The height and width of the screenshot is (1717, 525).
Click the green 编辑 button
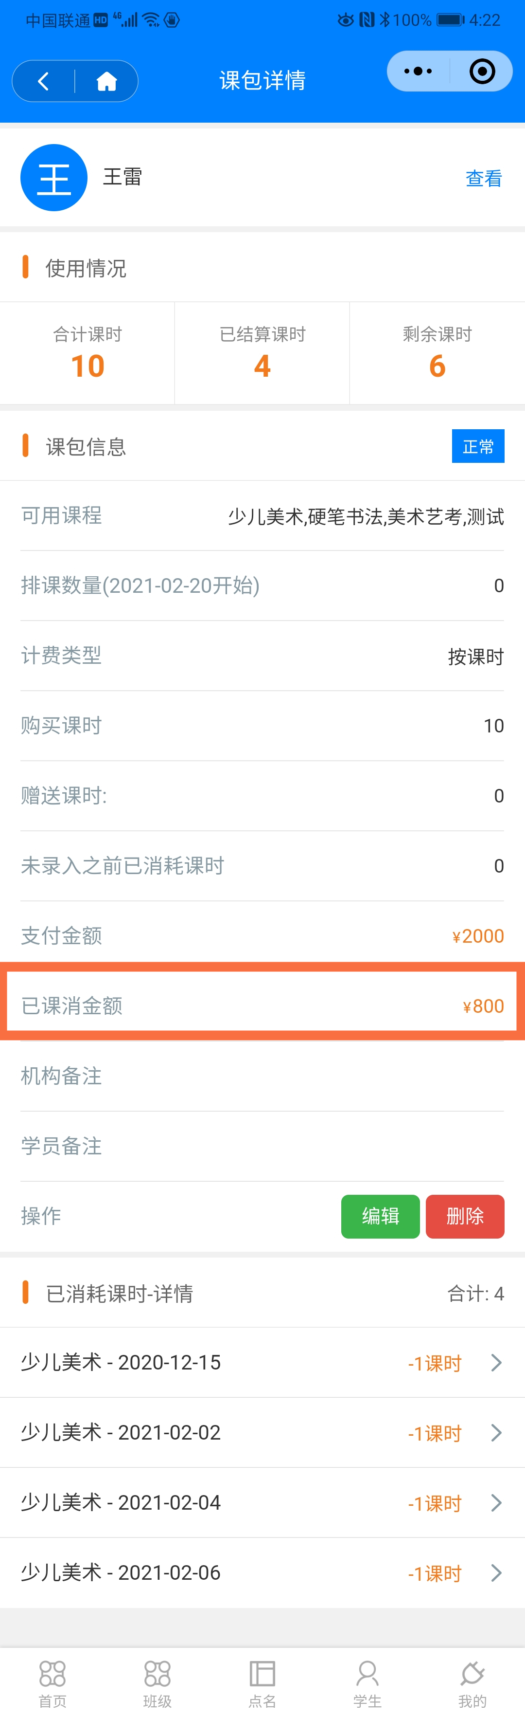click(381, 1216)
